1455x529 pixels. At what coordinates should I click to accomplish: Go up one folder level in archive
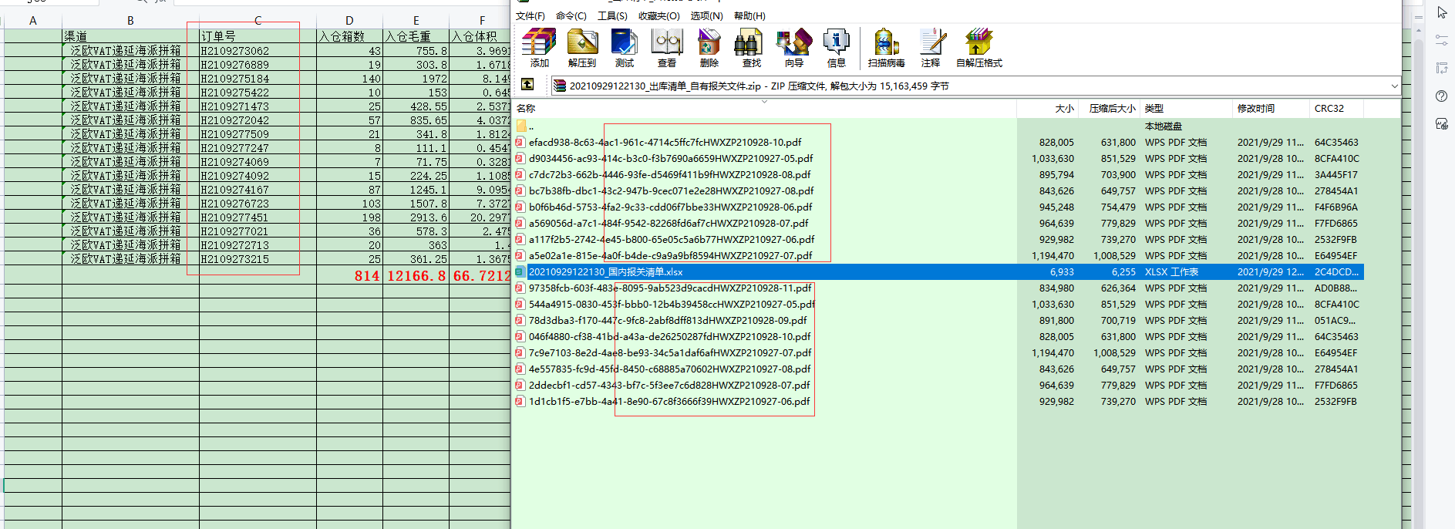click(527, 85)
